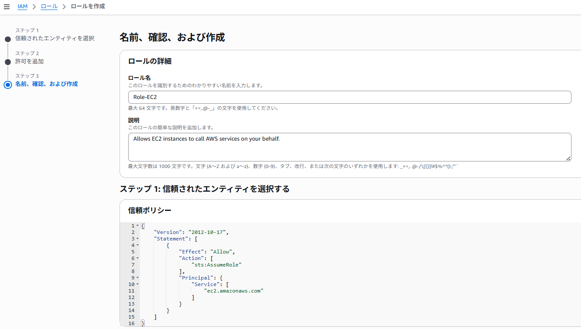581x329 pixels.
Task: Click the ロール名 field containing Role-EC2
Action: pos(350,97)
